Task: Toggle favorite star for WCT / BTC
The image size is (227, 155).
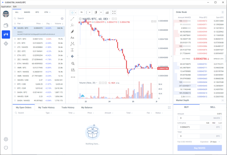Action: pos(15,39)
